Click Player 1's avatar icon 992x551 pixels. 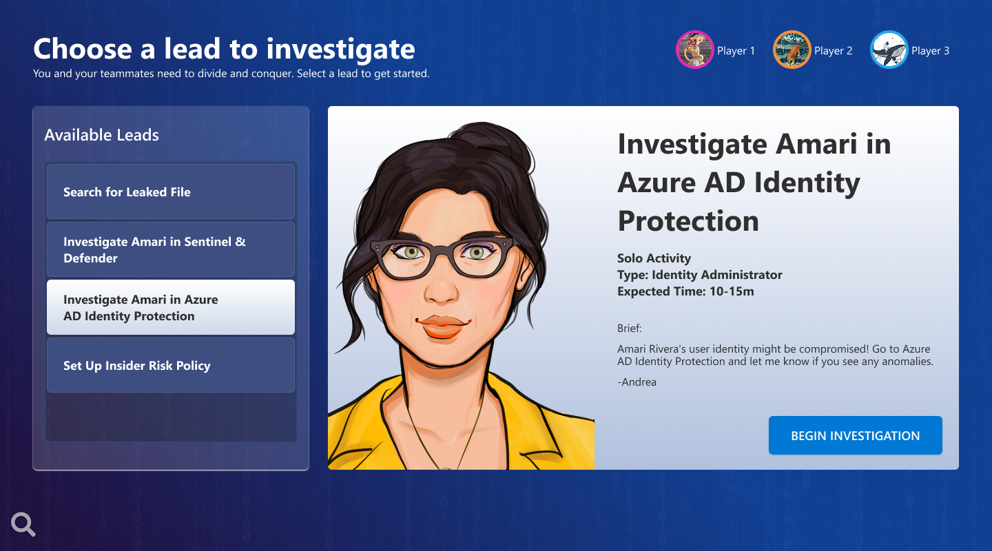click(x=694, y=50)
